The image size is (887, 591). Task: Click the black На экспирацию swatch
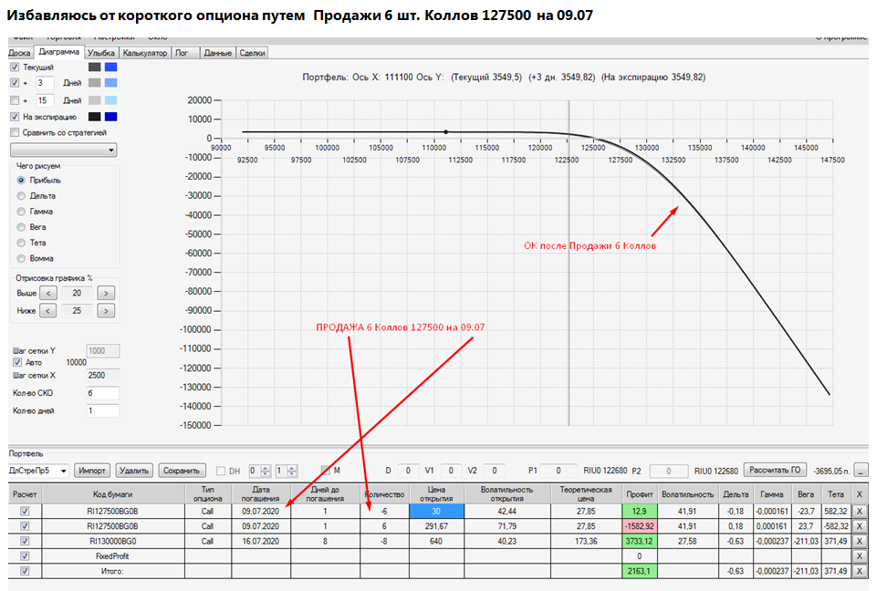tap(95, 117)
